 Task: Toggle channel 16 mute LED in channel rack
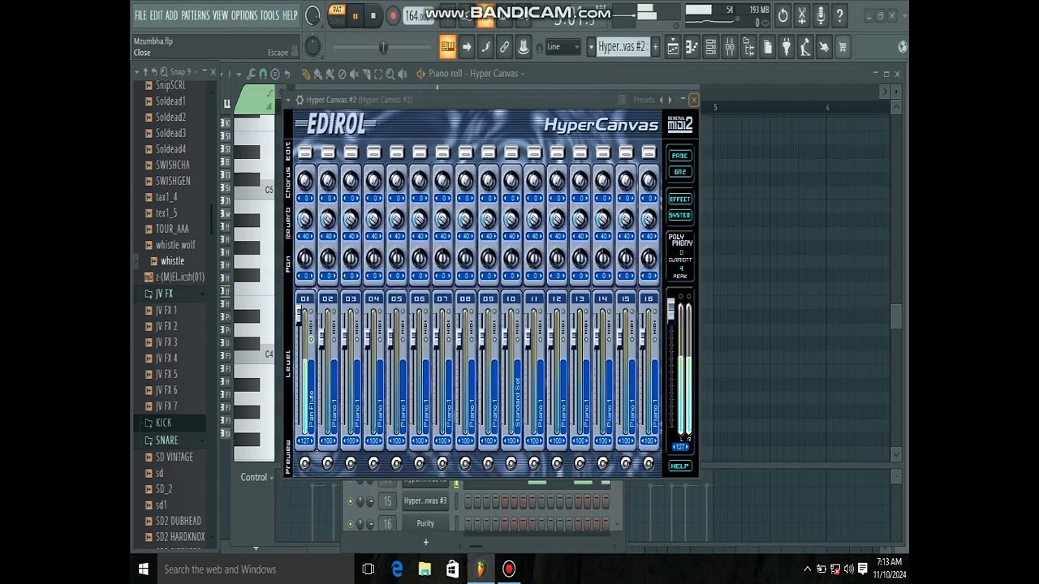tap(351, 524)
